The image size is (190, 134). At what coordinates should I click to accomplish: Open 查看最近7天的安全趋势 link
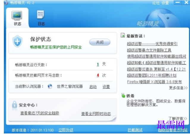coord(40,113)
